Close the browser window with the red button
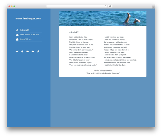This screenshot has height=137, width=162. pyautogui.click(x=9, y=6)
